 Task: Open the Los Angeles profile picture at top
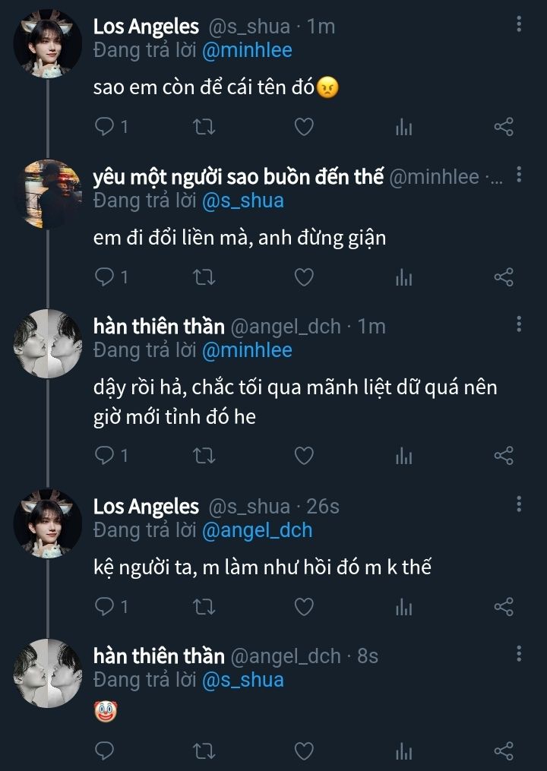[x=47, y=44]
